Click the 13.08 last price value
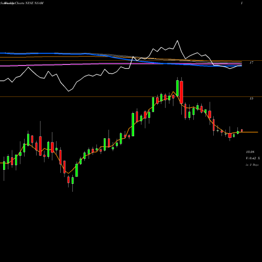This screenshot has height=262, width=262. (250, 152)
